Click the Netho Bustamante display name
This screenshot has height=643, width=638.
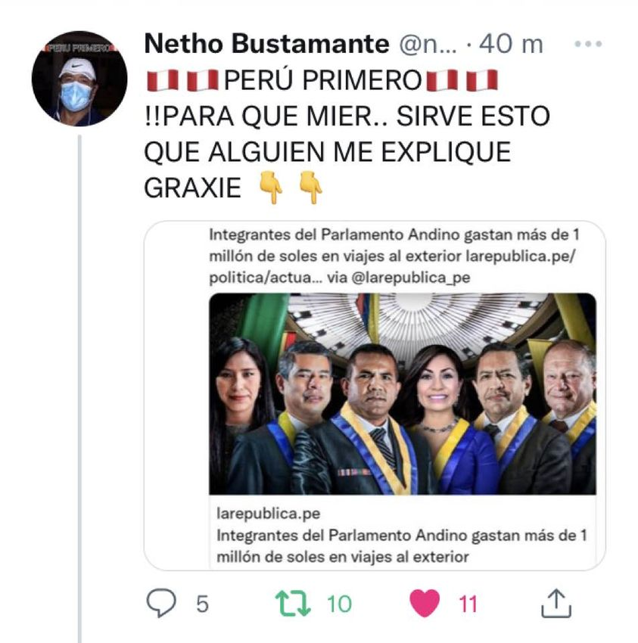click(x=266, y=43)
